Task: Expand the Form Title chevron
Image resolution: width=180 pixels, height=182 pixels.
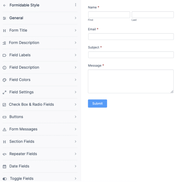Action: tap(75, 30)
